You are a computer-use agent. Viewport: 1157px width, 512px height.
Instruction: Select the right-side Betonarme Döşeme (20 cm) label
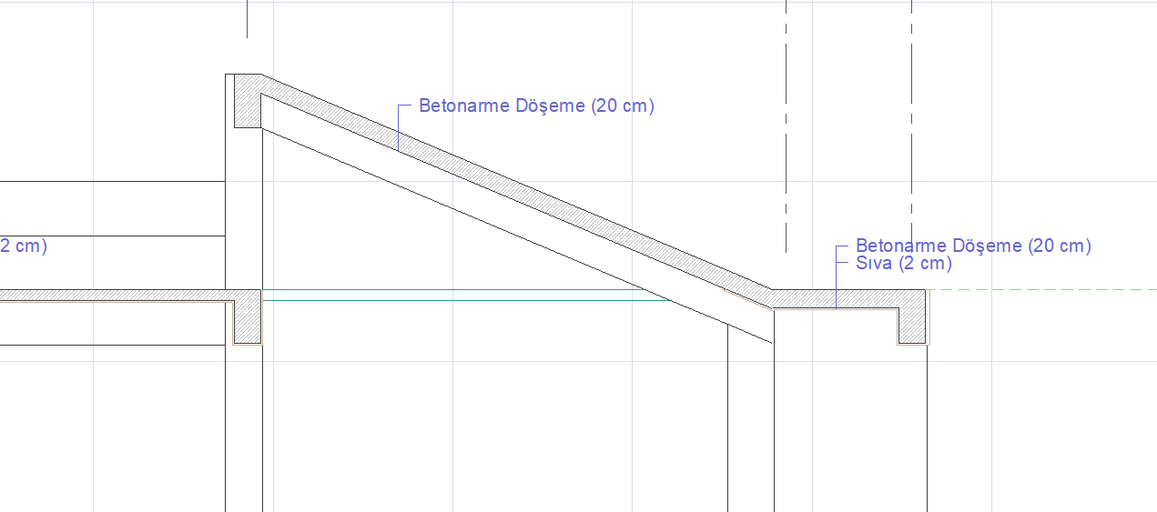click(x=972, y=246)
